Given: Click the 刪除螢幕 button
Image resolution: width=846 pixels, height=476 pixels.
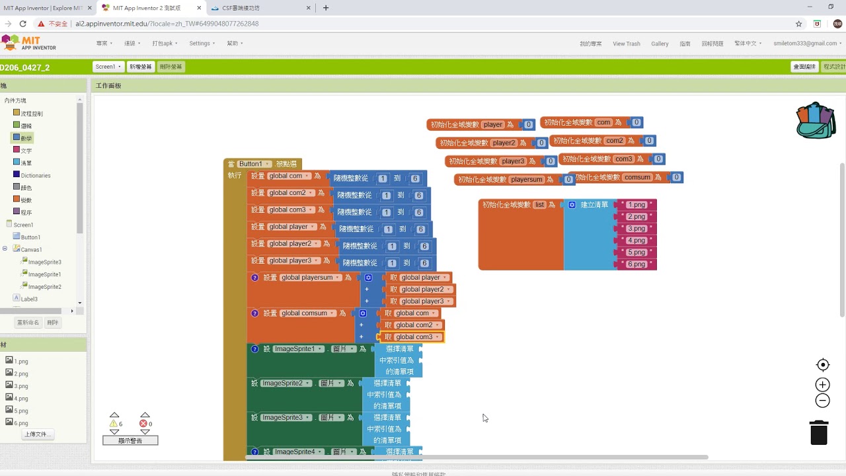Looking at the screenshot, I should coord(171,67).
